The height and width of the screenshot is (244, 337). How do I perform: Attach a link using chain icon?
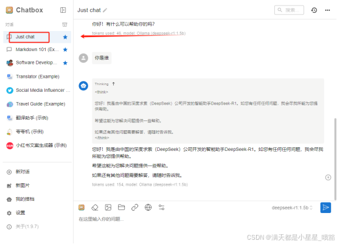tap(135, 207)
